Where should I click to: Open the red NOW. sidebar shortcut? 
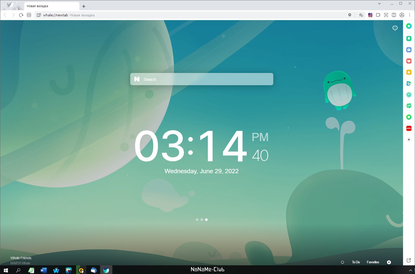coord(409,128)
